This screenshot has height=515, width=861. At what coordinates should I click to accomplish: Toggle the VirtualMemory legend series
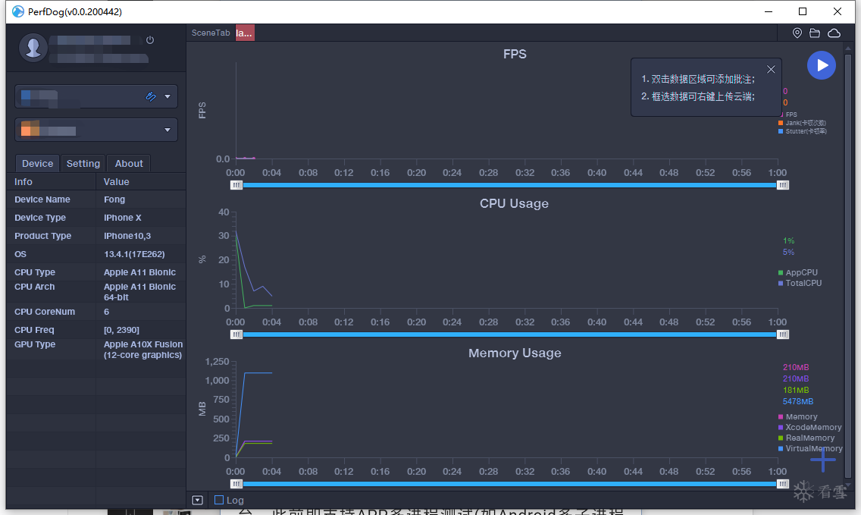pos(810,448)
